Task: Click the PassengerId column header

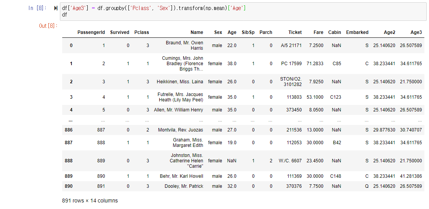Action: coord(91,32)
